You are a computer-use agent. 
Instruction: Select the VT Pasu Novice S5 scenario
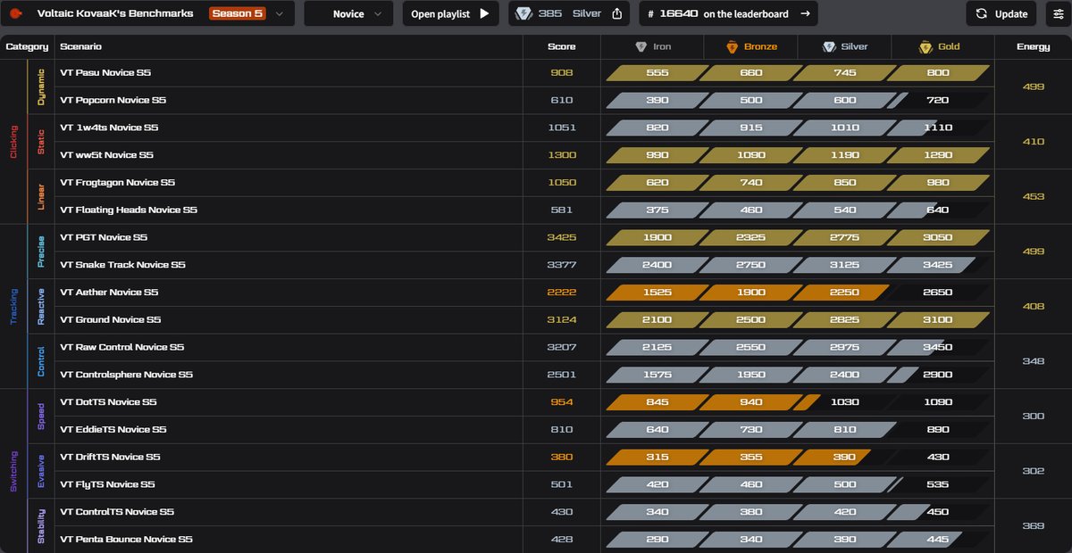click(x=105, y=73)
